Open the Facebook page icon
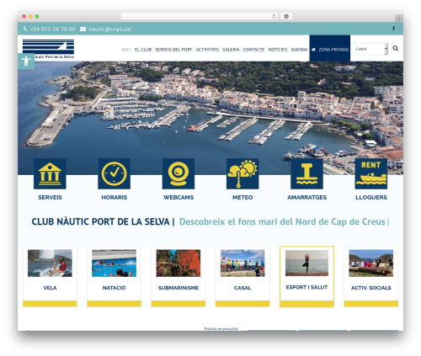The width and height of the screenshot is (421, 356). [394, 29]
